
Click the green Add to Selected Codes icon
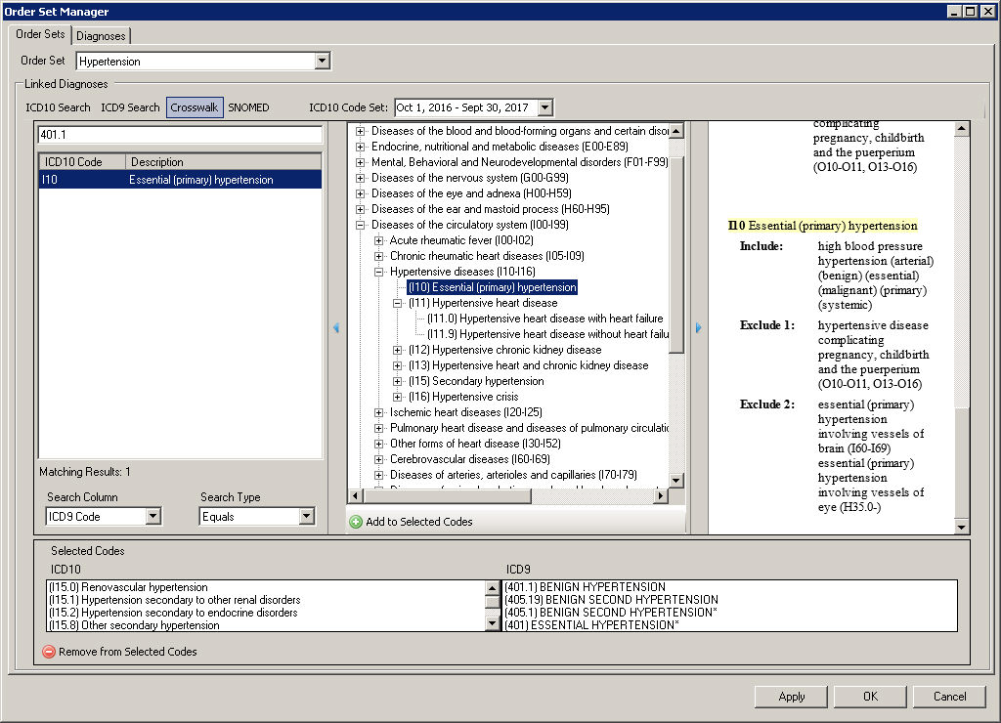click(356, 522)
